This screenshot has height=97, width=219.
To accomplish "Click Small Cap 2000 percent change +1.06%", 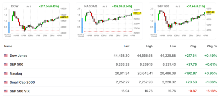I will 211,82.
